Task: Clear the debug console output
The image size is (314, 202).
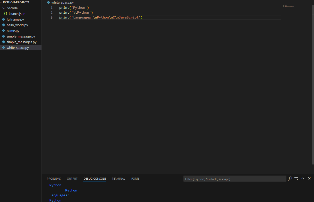Action: pos(296,178)
